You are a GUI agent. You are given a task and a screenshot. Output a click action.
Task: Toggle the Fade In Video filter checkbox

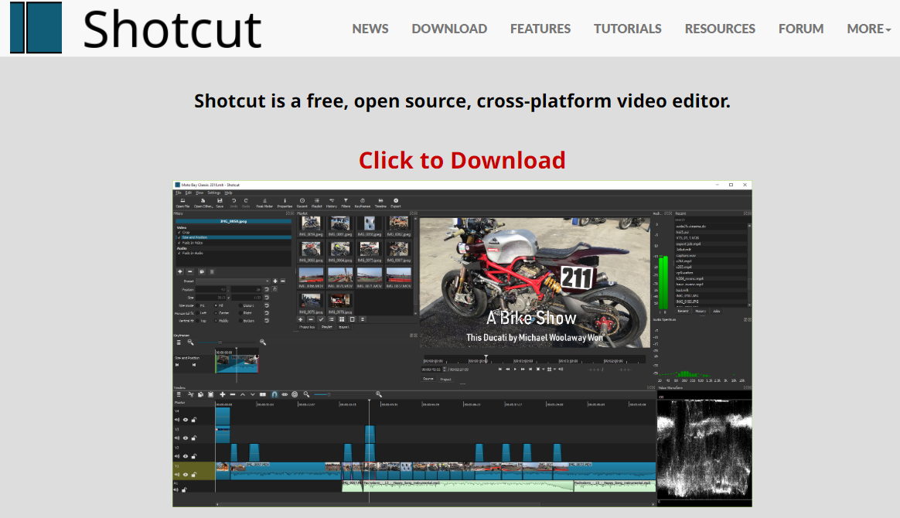click(179, 243)
